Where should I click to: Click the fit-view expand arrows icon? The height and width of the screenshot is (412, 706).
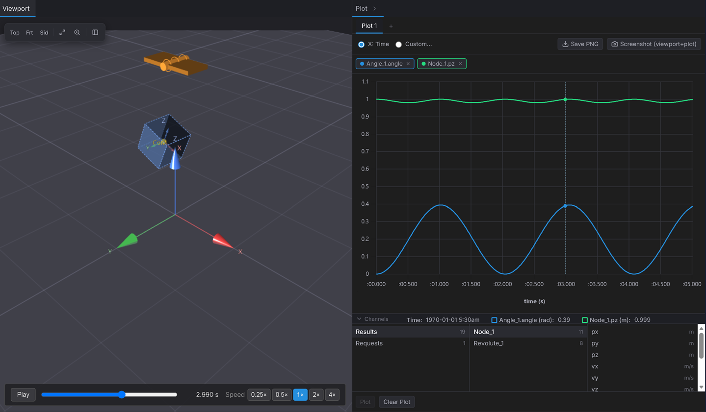[62, 32]
